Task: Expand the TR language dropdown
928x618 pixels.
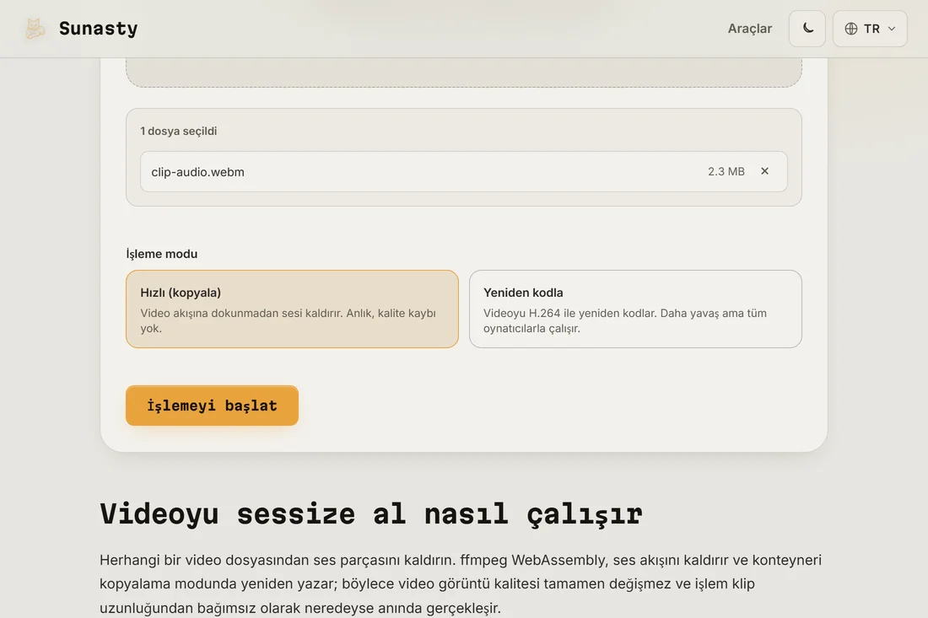Action: point(870,29)
